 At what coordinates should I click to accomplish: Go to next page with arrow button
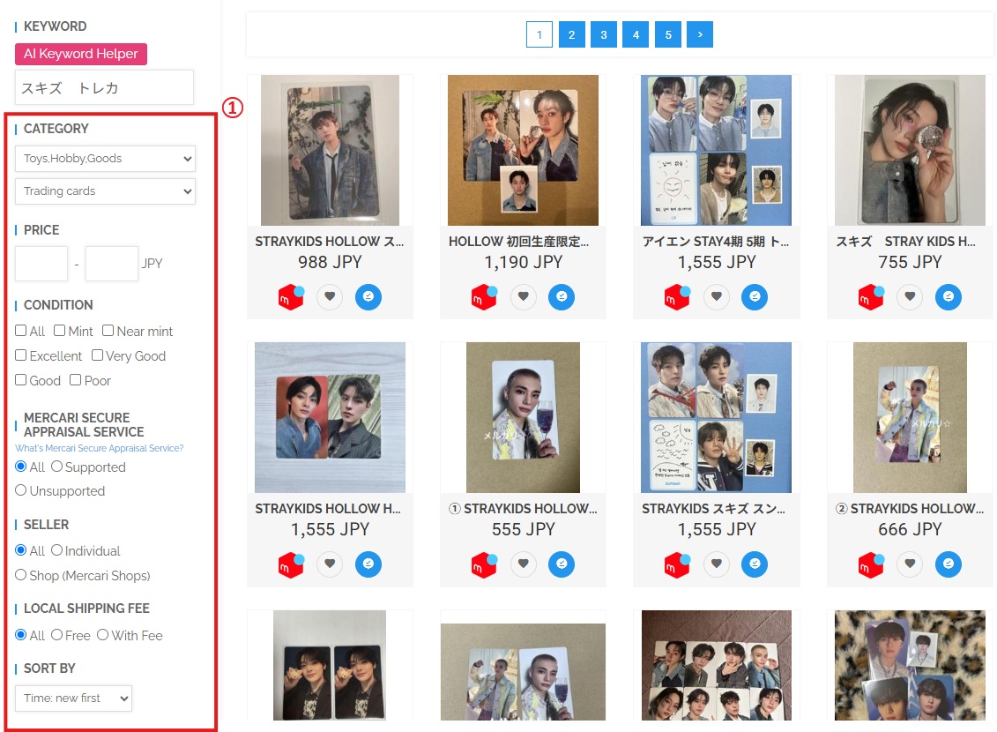pyautogui.click(x=699, y=34)
